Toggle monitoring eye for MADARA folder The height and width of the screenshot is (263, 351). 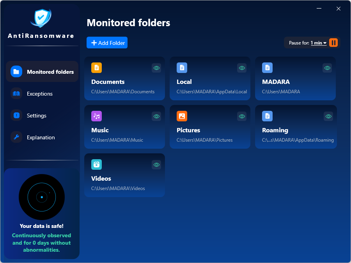pos(327,68)
